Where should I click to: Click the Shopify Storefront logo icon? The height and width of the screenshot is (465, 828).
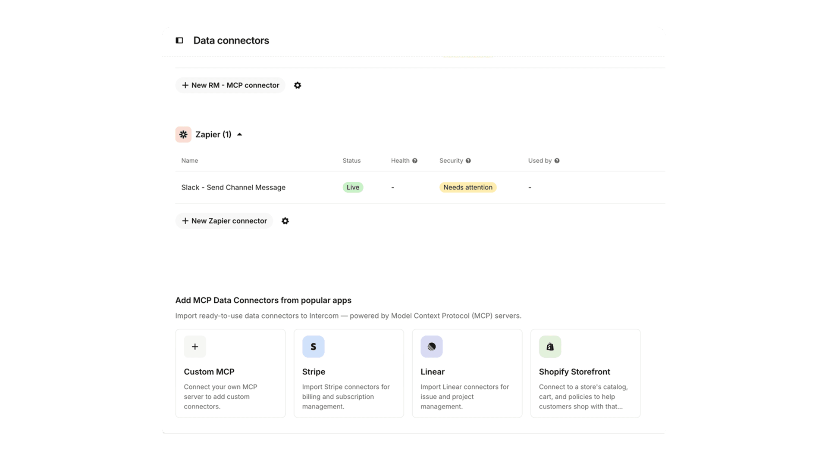point(550,347)
